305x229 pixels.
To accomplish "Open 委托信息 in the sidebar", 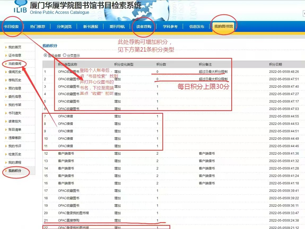I will (x=15, y=96).
